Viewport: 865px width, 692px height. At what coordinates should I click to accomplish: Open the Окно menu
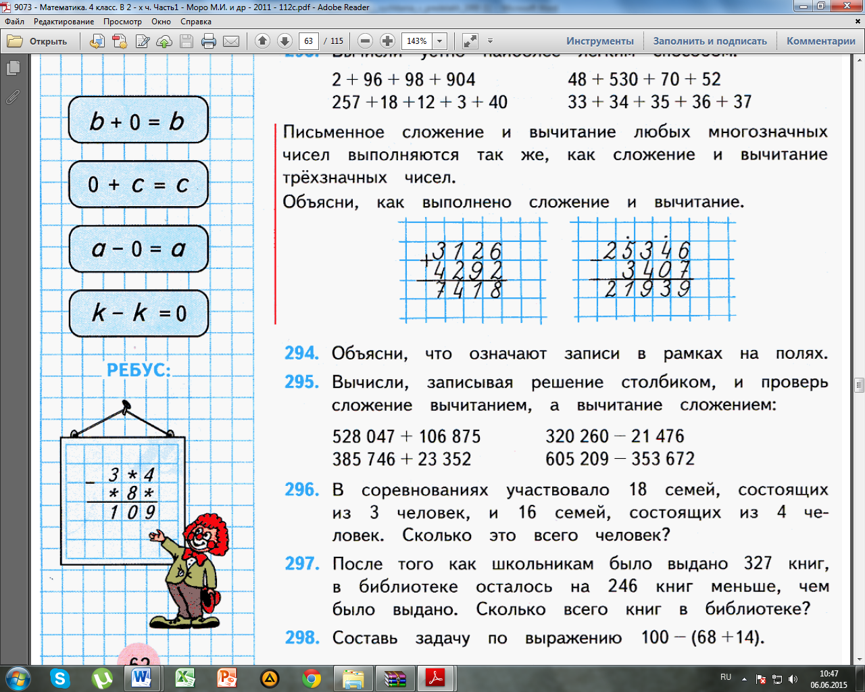[x=162, y=22]
